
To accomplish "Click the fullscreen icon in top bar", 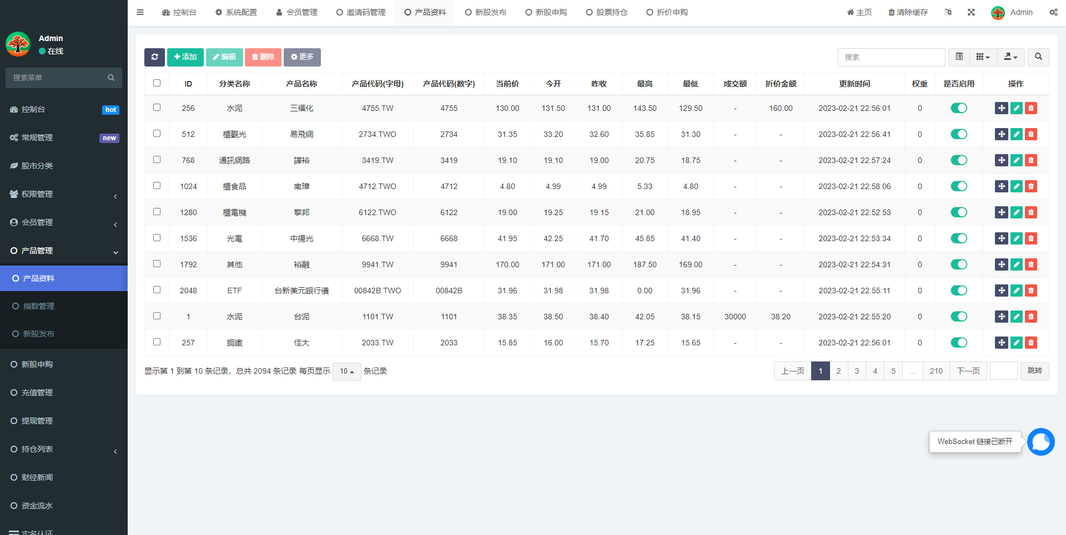I will pyautogui.click(x=971, y=12).
